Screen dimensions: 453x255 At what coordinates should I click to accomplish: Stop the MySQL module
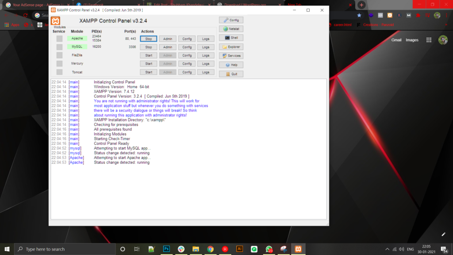[x=149, y=47]
